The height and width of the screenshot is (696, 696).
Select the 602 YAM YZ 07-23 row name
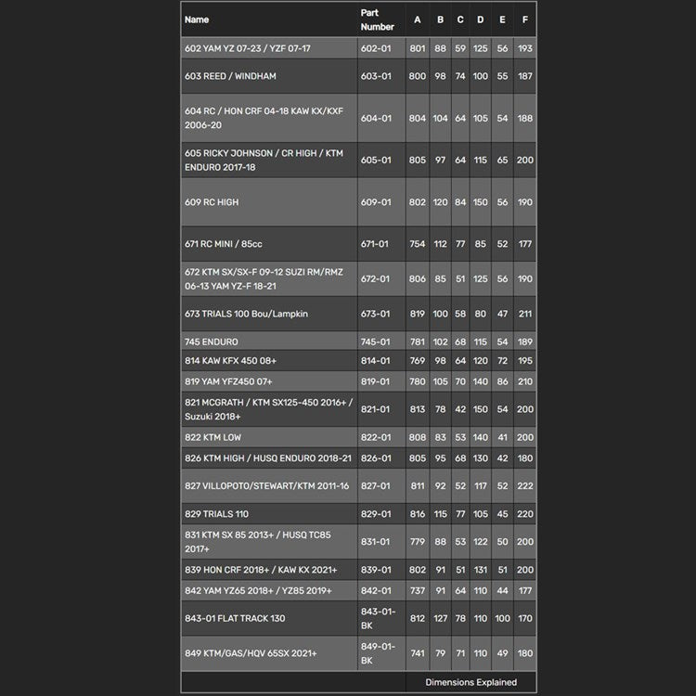pyautogui.click(x=248, y=48)
